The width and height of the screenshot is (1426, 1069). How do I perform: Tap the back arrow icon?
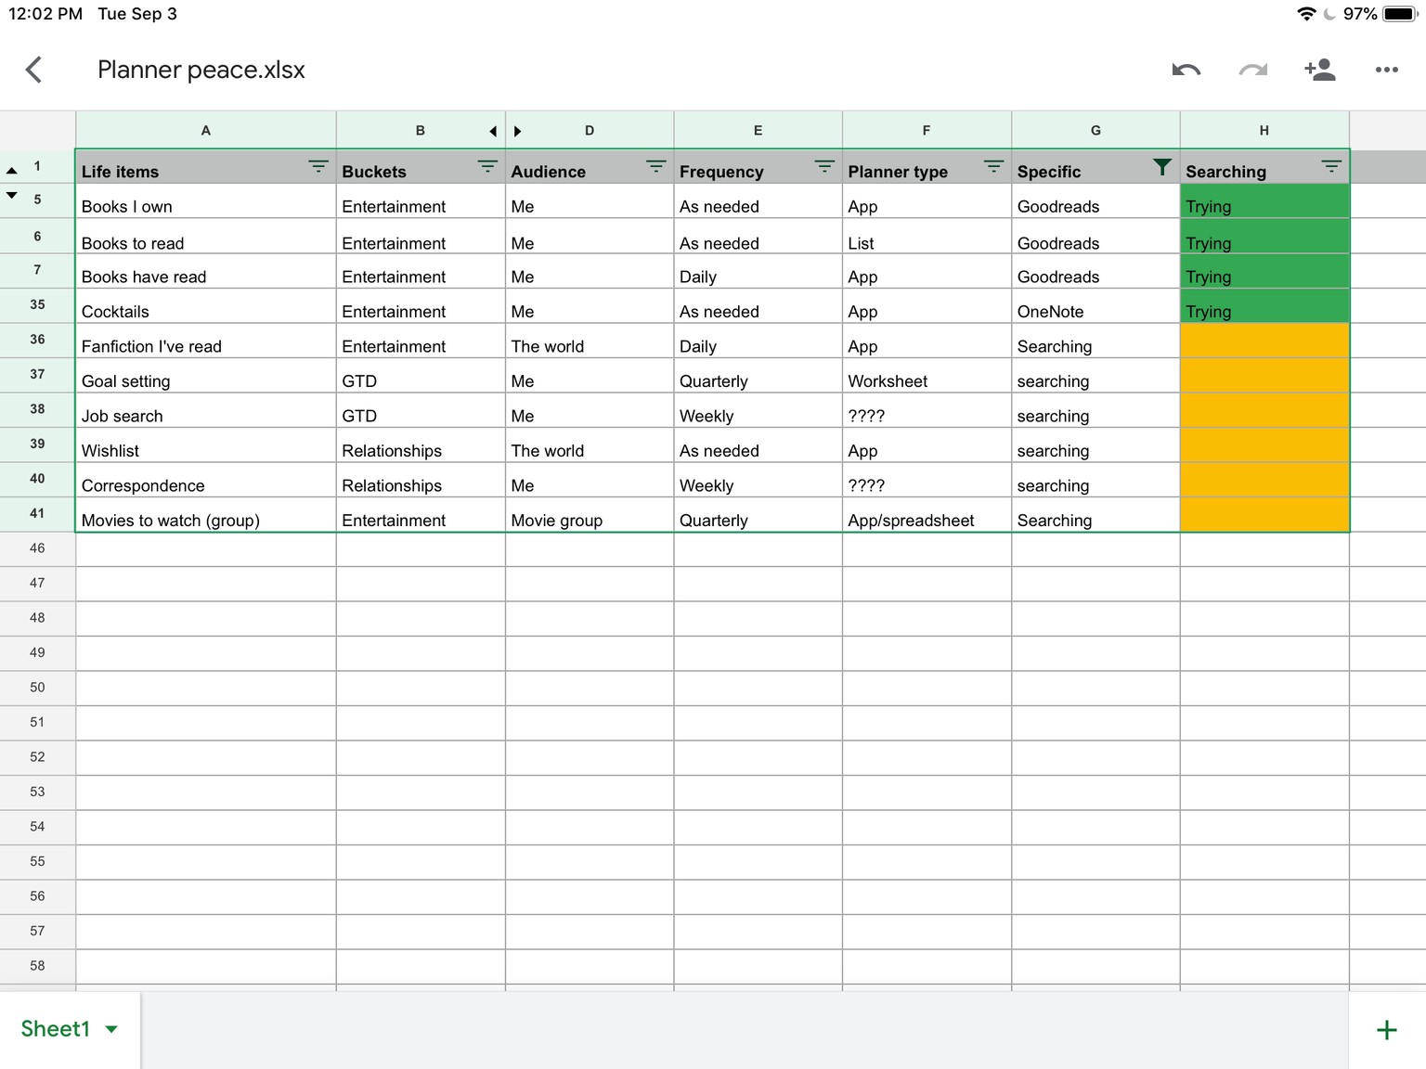(34, 70)
